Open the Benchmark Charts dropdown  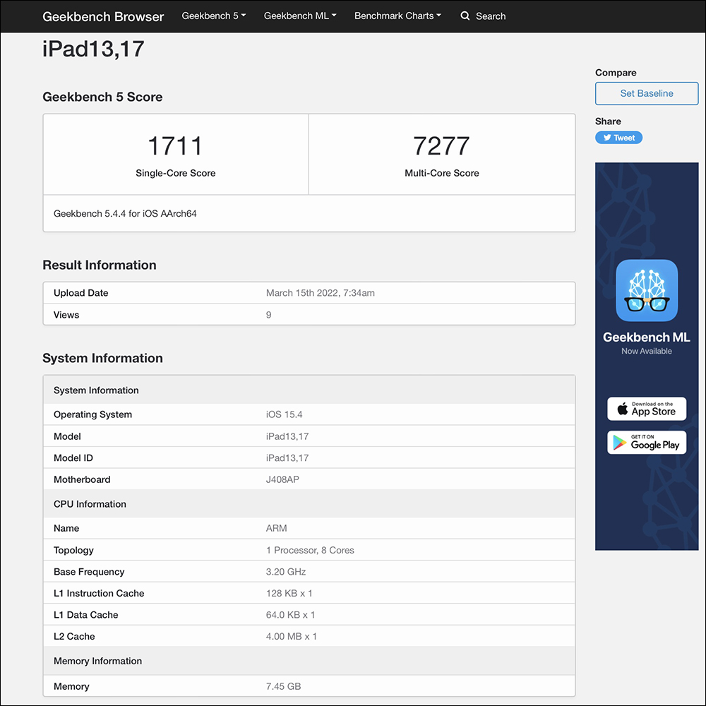click(x=397, y=16)
